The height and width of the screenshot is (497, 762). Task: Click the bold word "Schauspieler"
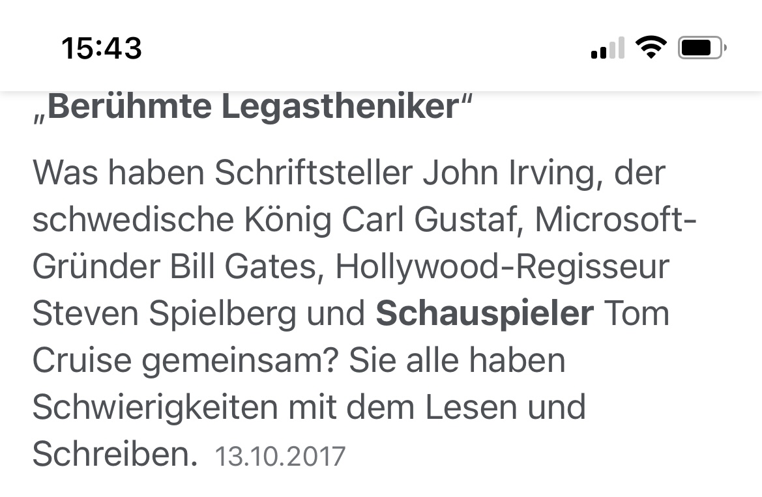point(484,314)
